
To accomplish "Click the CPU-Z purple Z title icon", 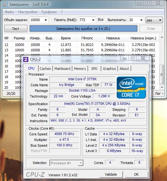I will coord(25,59).
